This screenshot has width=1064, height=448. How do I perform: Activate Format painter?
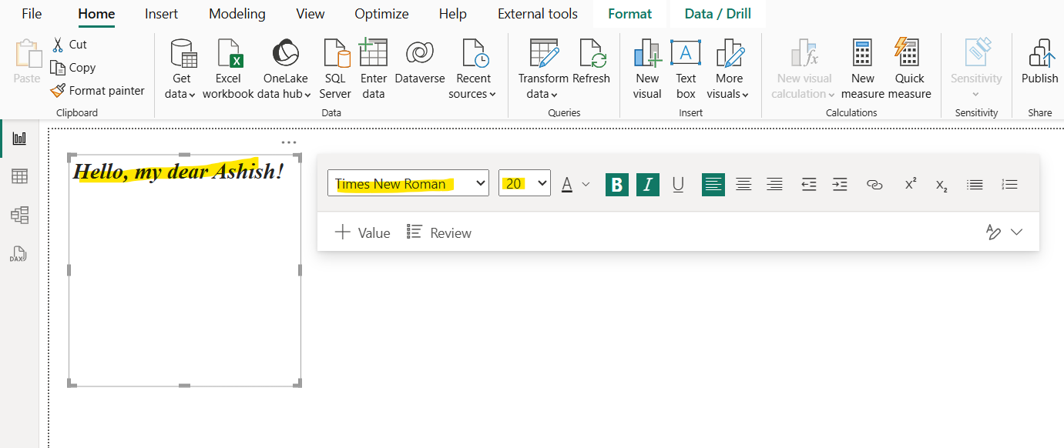click(98, 90)
